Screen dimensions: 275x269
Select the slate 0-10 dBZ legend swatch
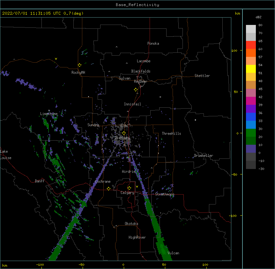251,149
